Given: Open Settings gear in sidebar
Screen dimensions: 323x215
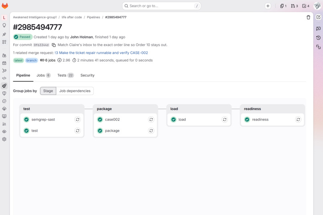Looking at the screenshot, I should (x=4, y=139).
